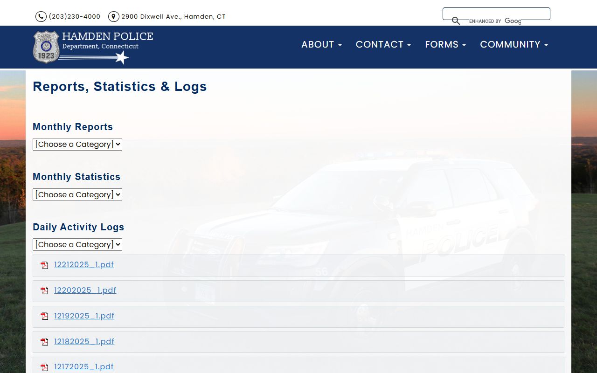
Task: Click PDF icon for 12192025_1.pdf
Action: 44,317
